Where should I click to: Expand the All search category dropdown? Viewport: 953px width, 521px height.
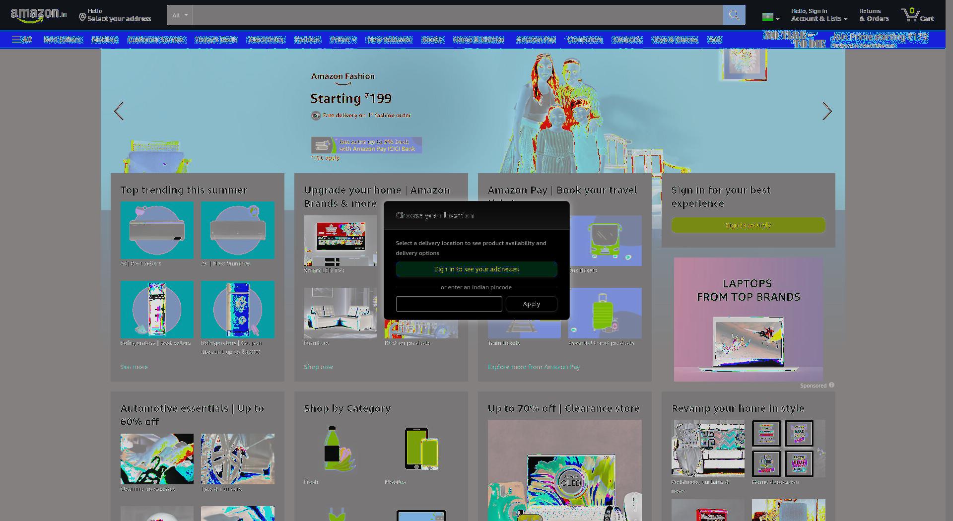point(180,15)
